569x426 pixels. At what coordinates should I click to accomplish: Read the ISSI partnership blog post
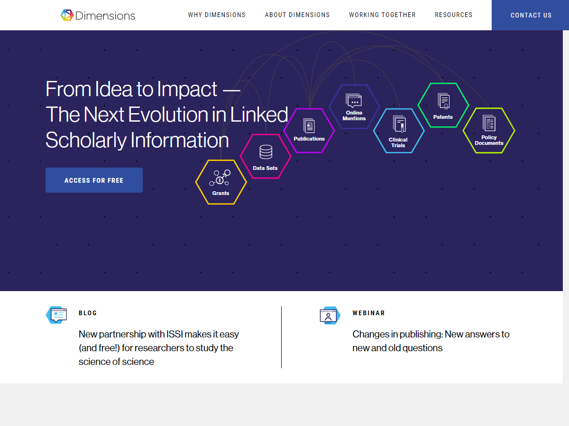[158, 348]
